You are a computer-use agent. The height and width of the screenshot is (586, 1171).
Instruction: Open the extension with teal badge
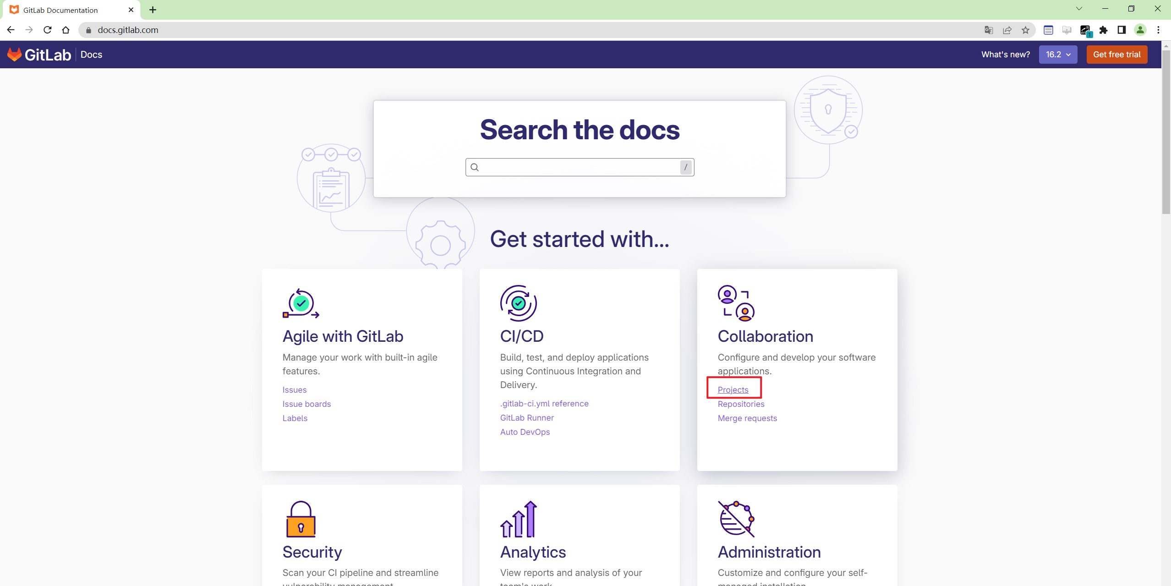click(x=1086, y=31)
